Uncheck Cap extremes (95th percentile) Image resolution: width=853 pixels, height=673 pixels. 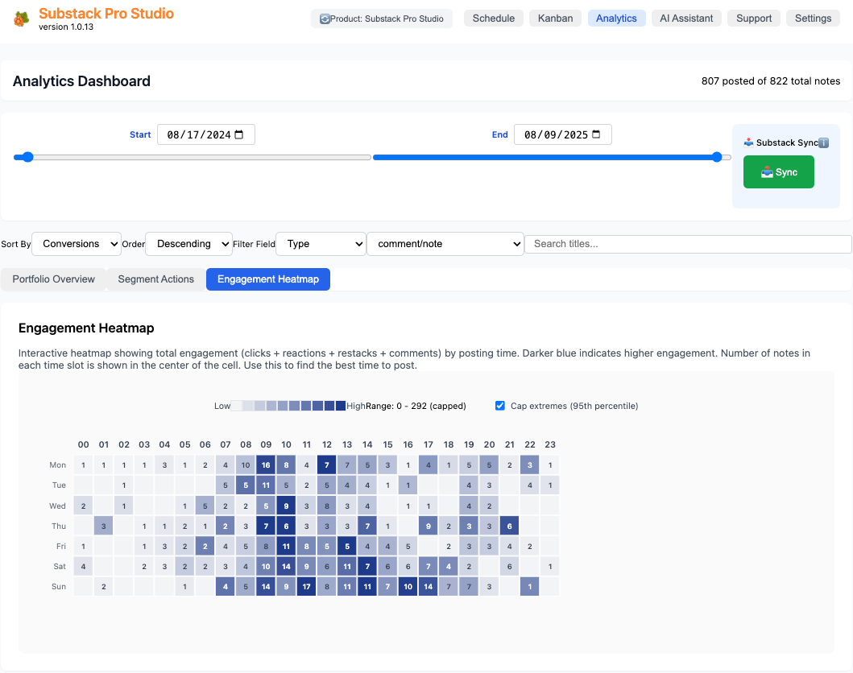click(500, 406)
